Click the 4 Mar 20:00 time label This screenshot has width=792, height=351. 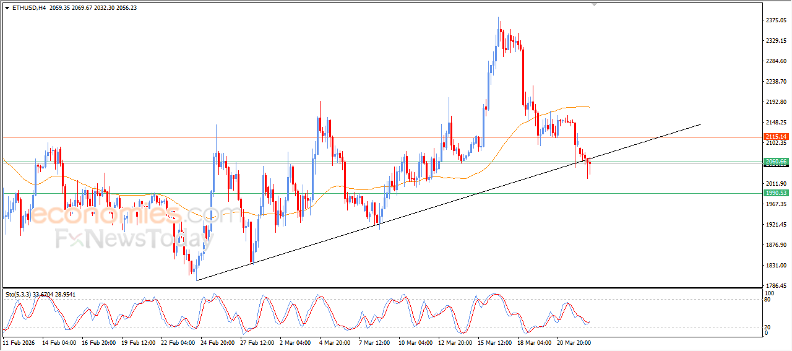(335, 342)
